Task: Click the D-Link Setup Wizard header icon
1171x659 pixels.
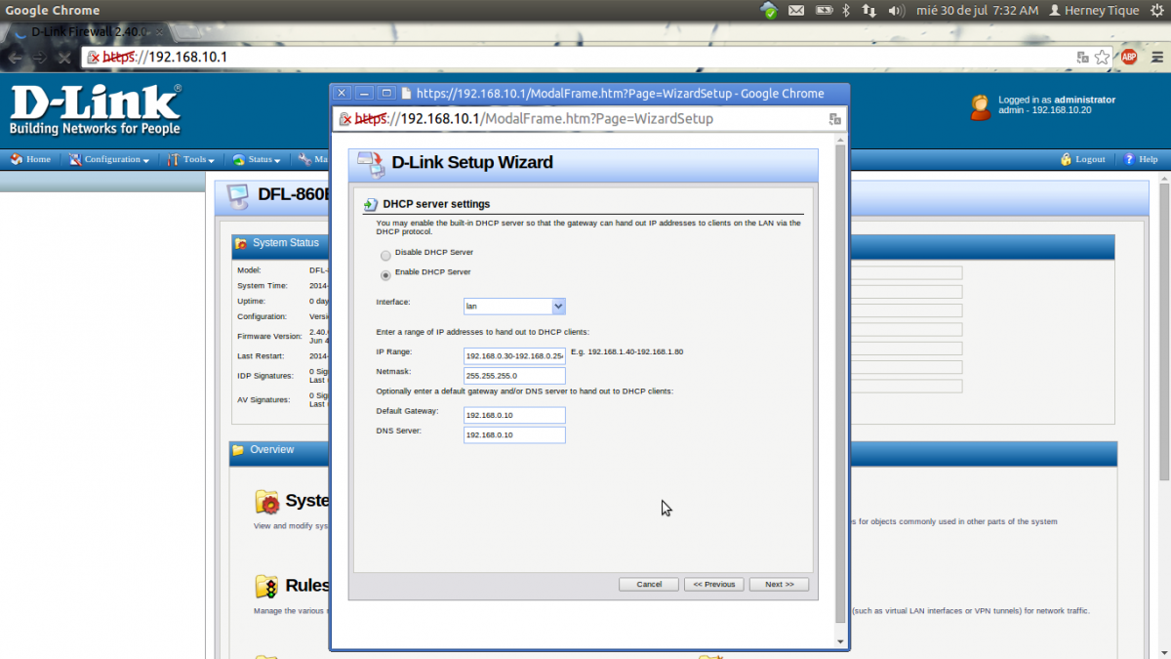Action: click(x=370, y=162)
